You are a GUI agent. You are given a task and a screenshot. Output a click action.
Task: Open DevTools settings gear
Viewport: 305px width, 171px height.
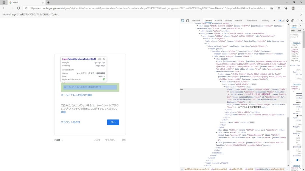point(287,21)
